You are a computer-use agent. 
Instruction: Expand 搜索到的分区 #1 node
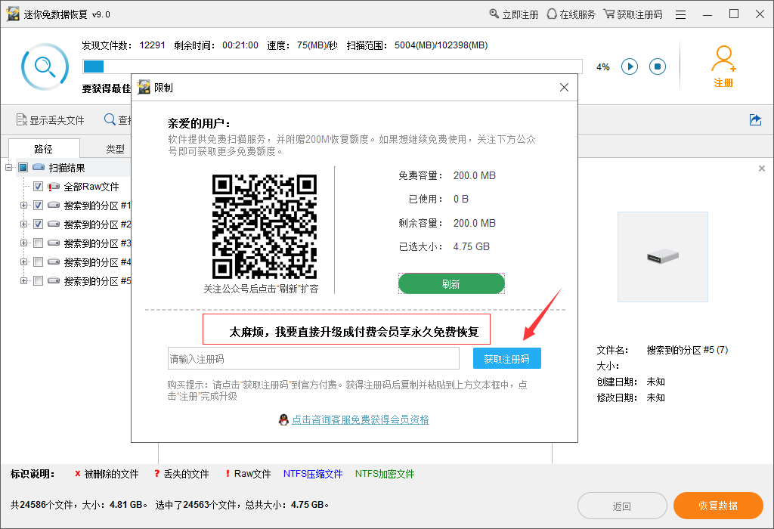[23, 206]
